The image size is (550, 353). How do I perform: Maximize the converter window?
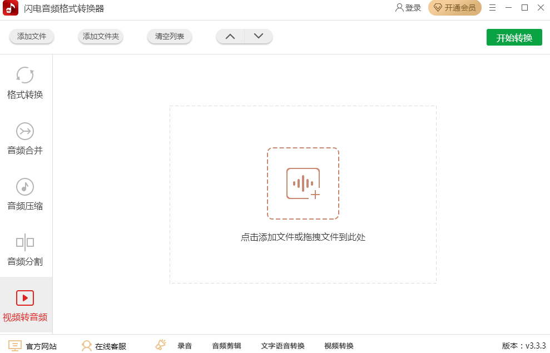pos(525,8)
